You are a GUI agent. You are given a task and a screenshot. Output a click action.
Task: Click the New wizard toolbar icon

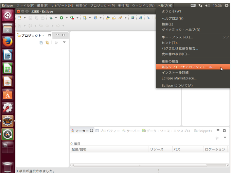pos(20,18)
